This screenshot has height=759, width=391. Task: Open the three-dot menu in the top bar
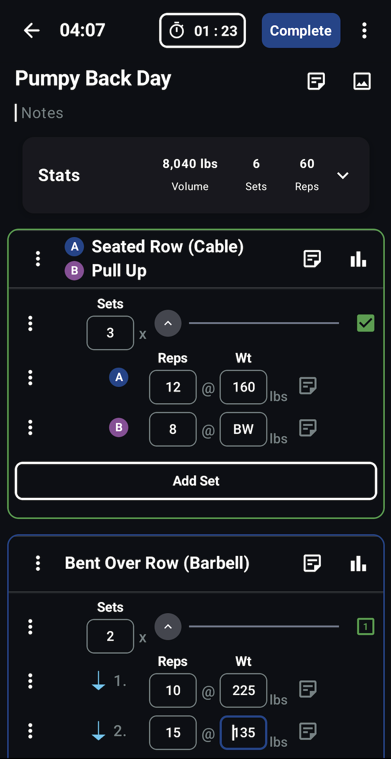[x=365, y=30]
